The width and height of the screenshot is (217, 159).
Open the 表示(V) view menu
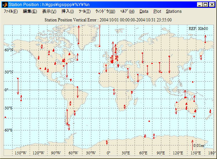coord(49,11)
